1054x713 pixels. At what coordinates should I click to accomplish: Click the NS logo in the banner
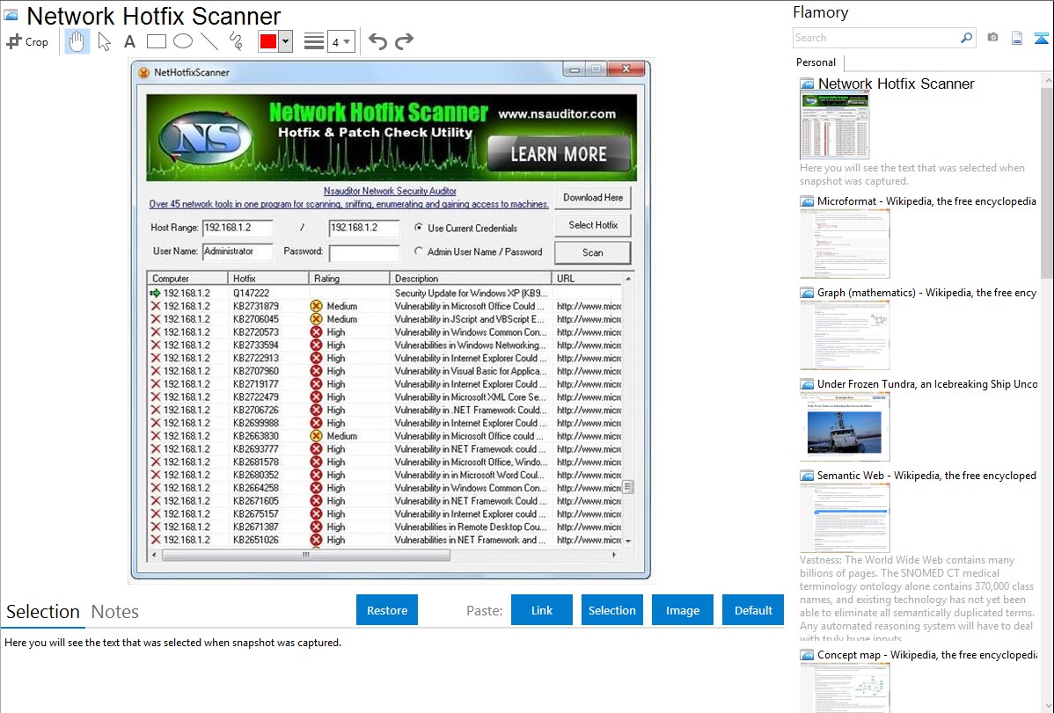click(204, 139)
